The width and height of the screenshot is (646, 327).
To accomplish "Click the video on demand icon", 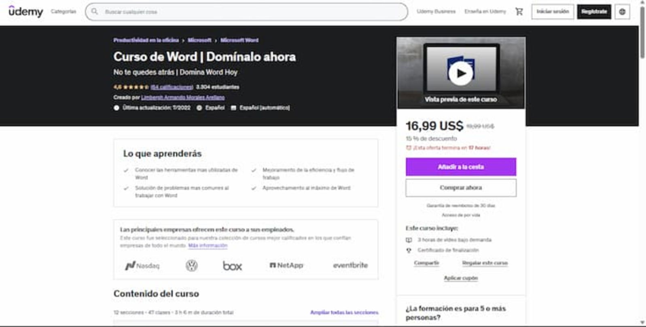I will pyautogui.click(x=409, y=240).
